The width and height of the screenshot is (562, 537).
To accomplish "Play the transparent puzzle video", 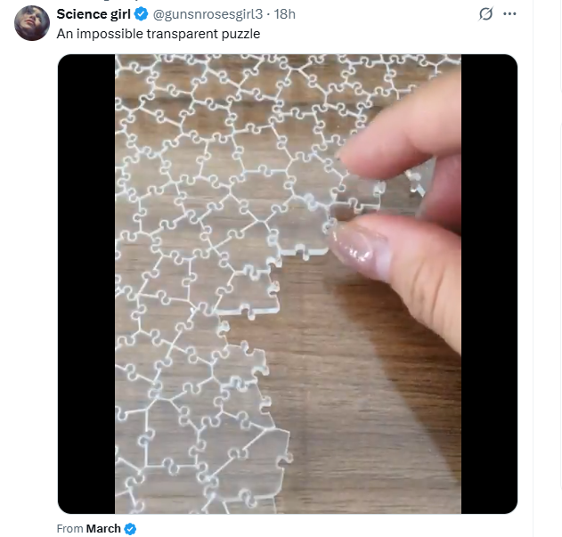I will point(288,284).
